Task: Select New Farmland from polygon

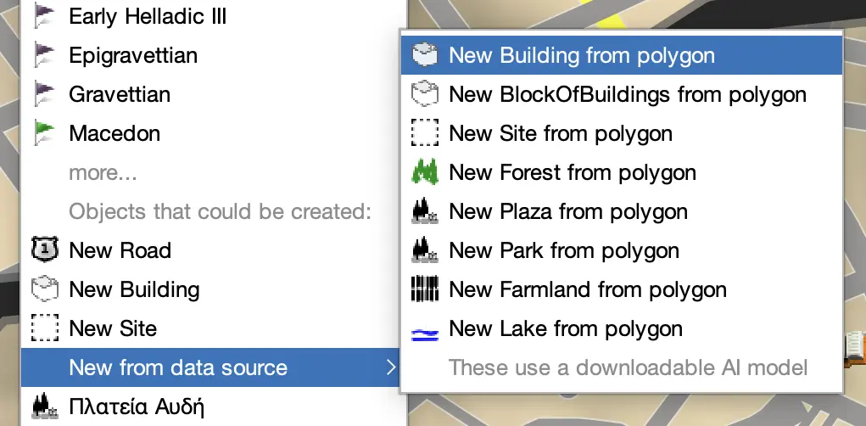Action: point(587,290)
